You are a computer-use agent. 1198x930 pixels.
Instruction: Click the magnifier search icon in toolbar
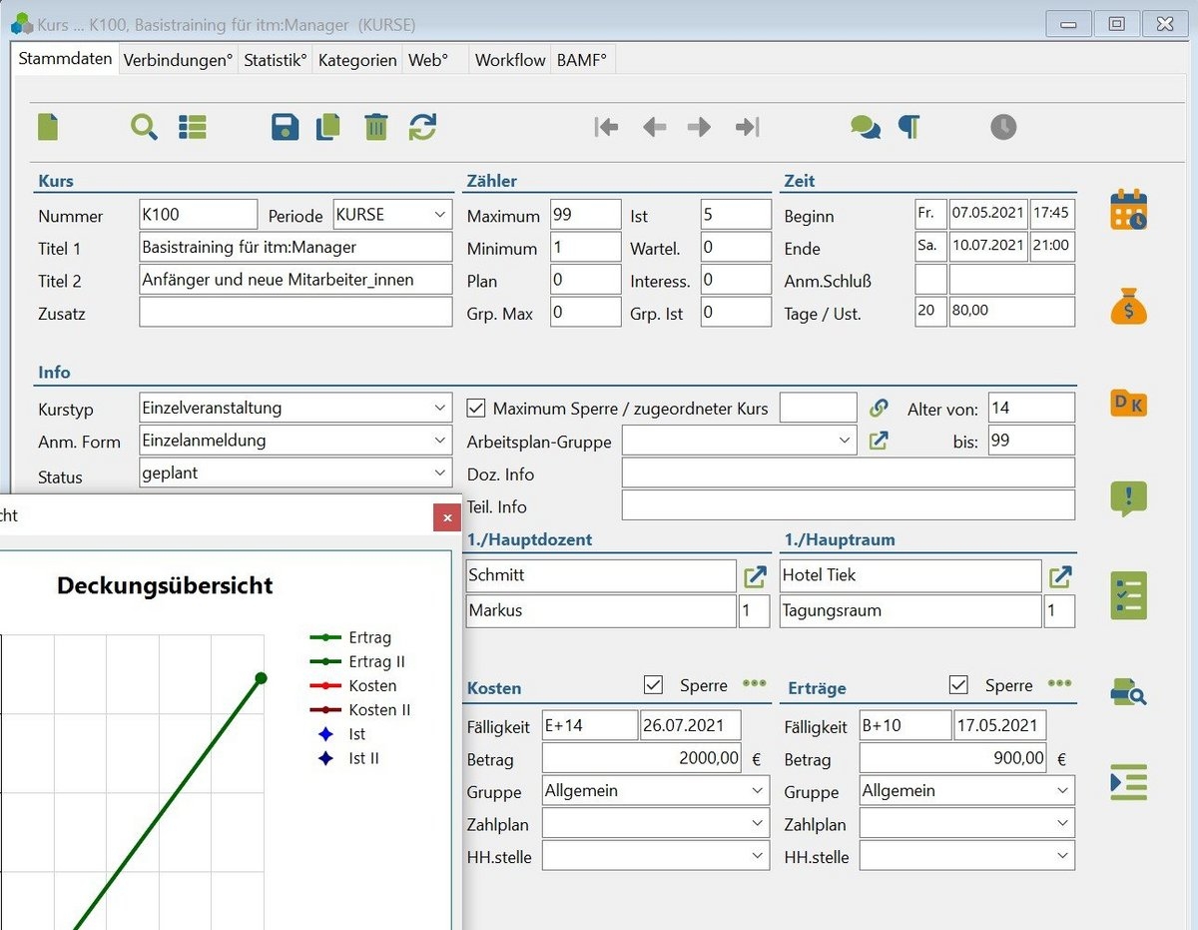144,127
